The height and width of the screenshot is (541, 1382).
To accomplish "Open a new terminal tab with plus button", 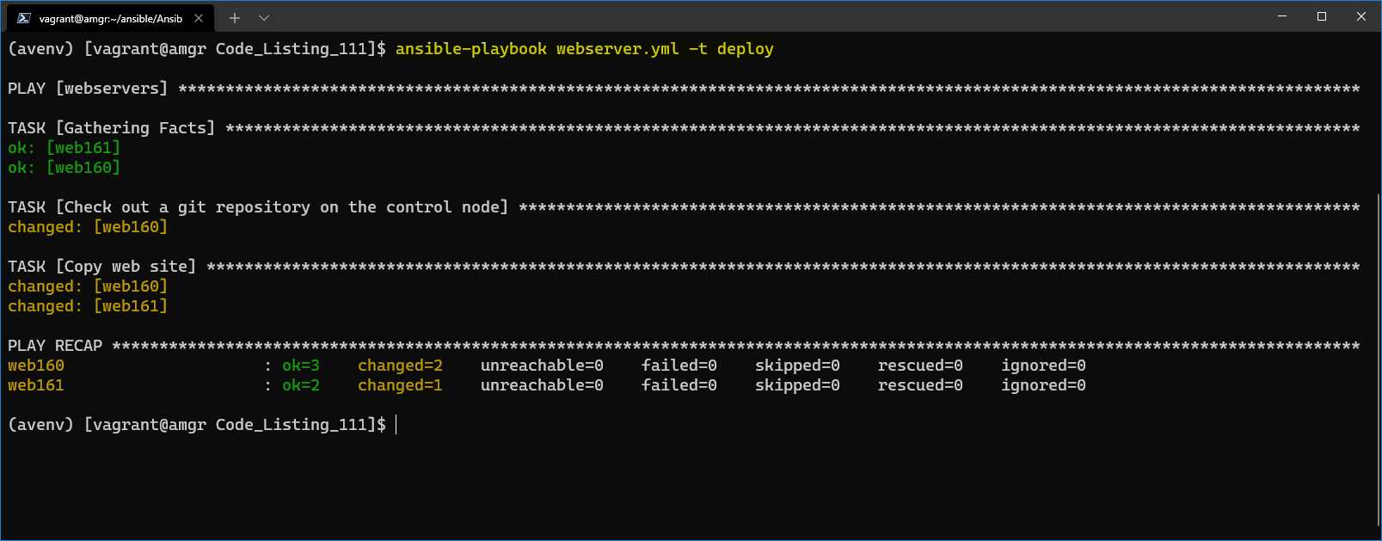I will 235,18.
